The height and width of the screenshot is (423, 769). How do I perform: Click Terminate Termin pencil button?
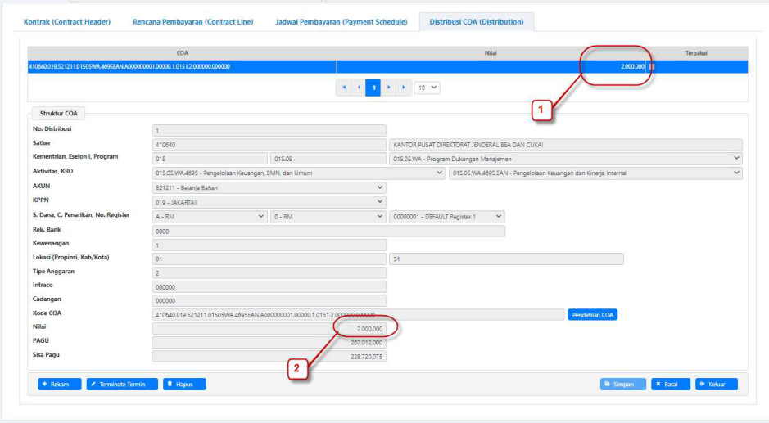[121, 384]
